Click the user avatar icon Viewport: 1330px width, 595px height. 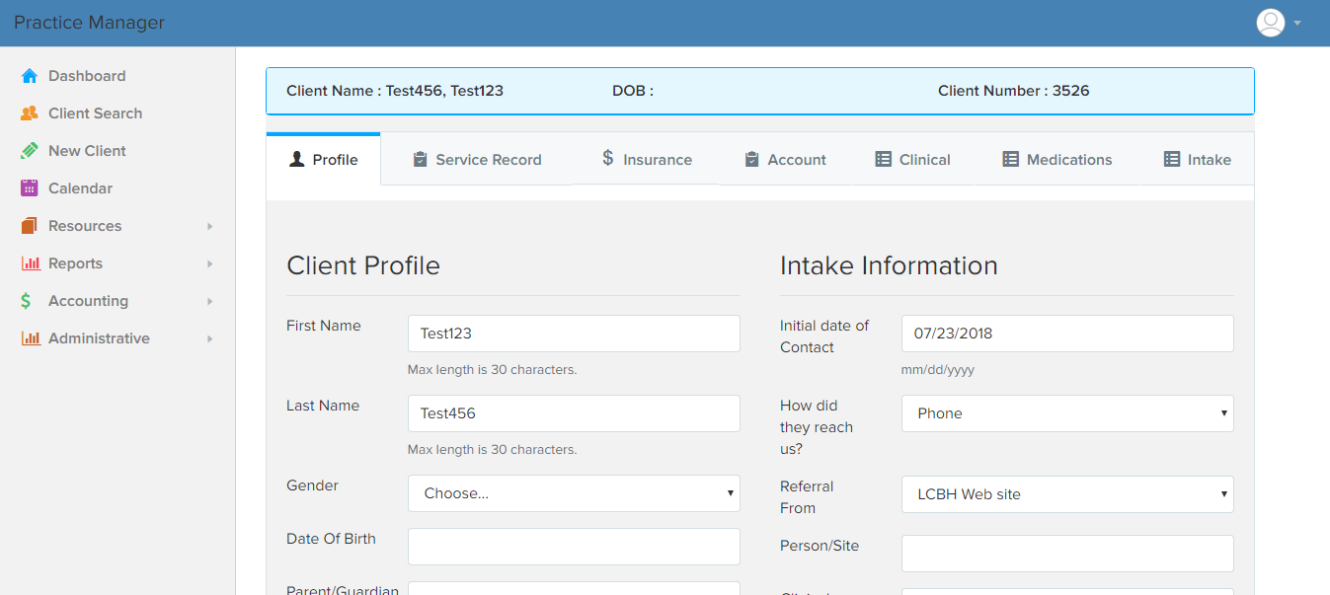click(1270, 23)
